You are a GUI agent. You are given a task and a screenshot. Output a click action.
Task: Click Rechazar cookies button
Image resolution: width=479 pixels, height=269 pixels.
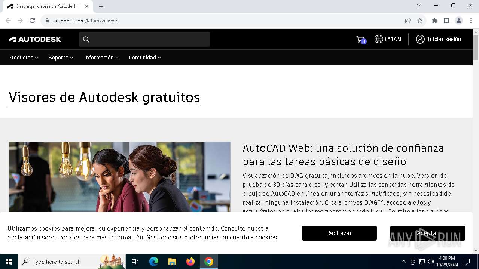(339, 233)
